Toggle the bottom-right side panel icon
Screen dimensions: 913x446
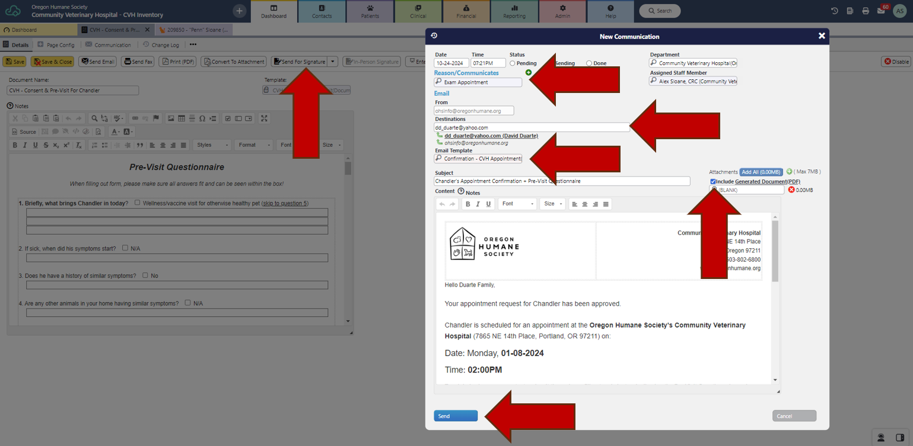click(900, 437)
